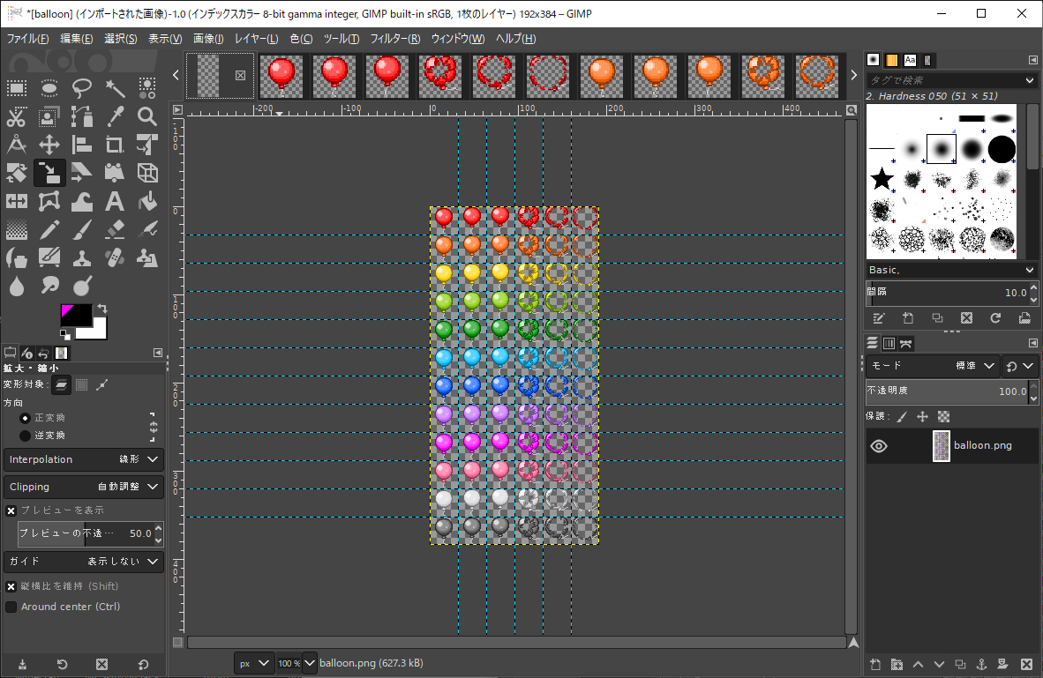The width and height of the screenshot is (1043, 678).
Task: Expand the brush tag search dropdown
Action: click(x=1030, y=80)
